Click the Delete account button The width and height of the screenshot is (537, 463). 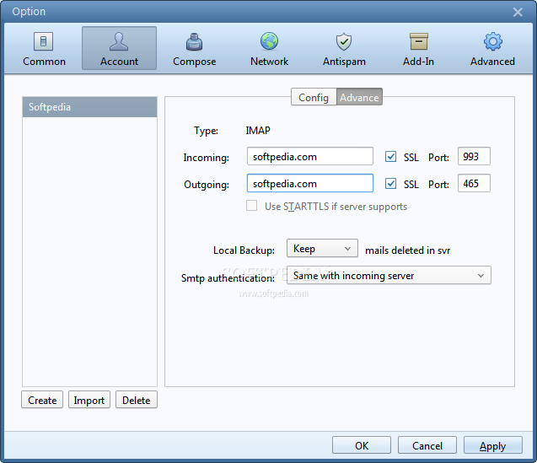137,400
